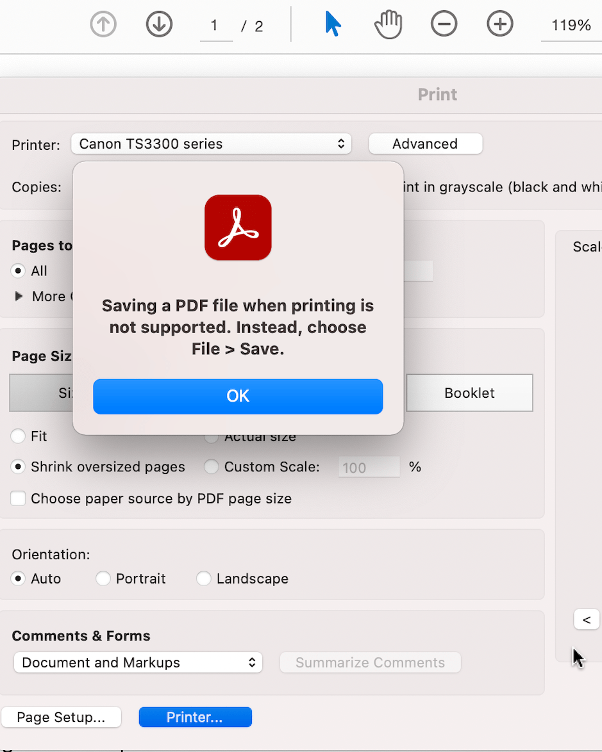The height and width of the screenshot is (752, 602).
Task: Click the Custom Scale percent field
Action: pos(369,467)
